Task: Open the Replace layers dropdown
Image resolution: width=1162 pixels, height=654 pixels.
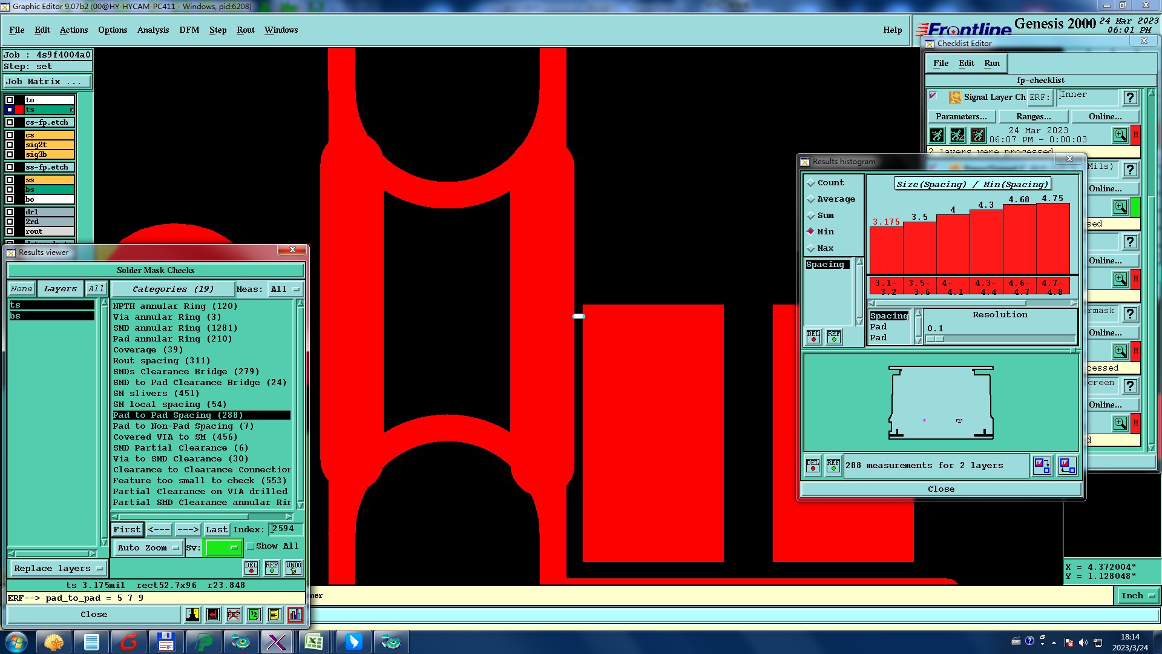Action: pos(58,569)
